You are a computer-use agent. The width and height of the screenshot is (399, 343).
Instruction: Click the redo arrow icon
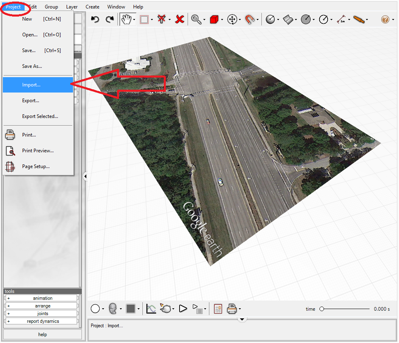[x=110, y=19]
